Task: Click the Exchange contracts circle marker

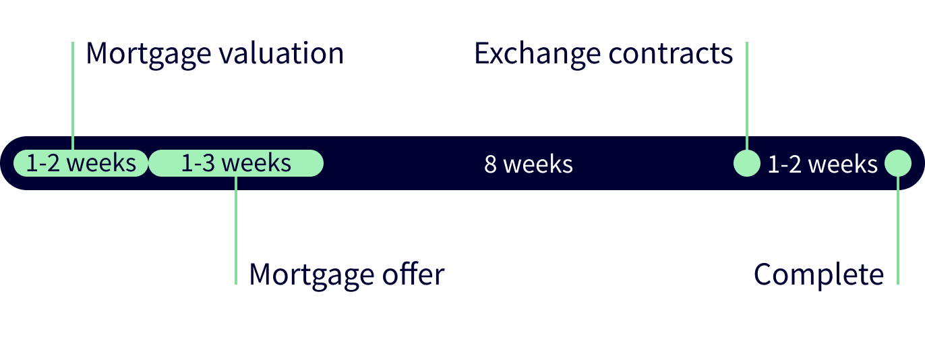Action: pyautogui.click(x=746, y=163)
